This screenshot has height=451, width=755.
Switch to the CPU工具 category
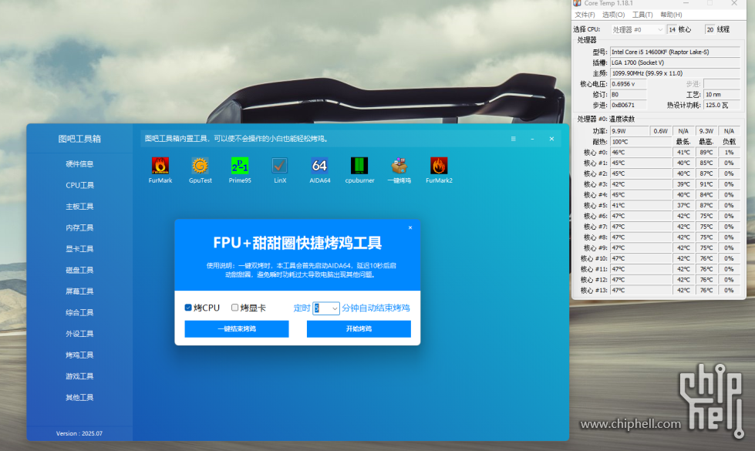coord(79,185)
